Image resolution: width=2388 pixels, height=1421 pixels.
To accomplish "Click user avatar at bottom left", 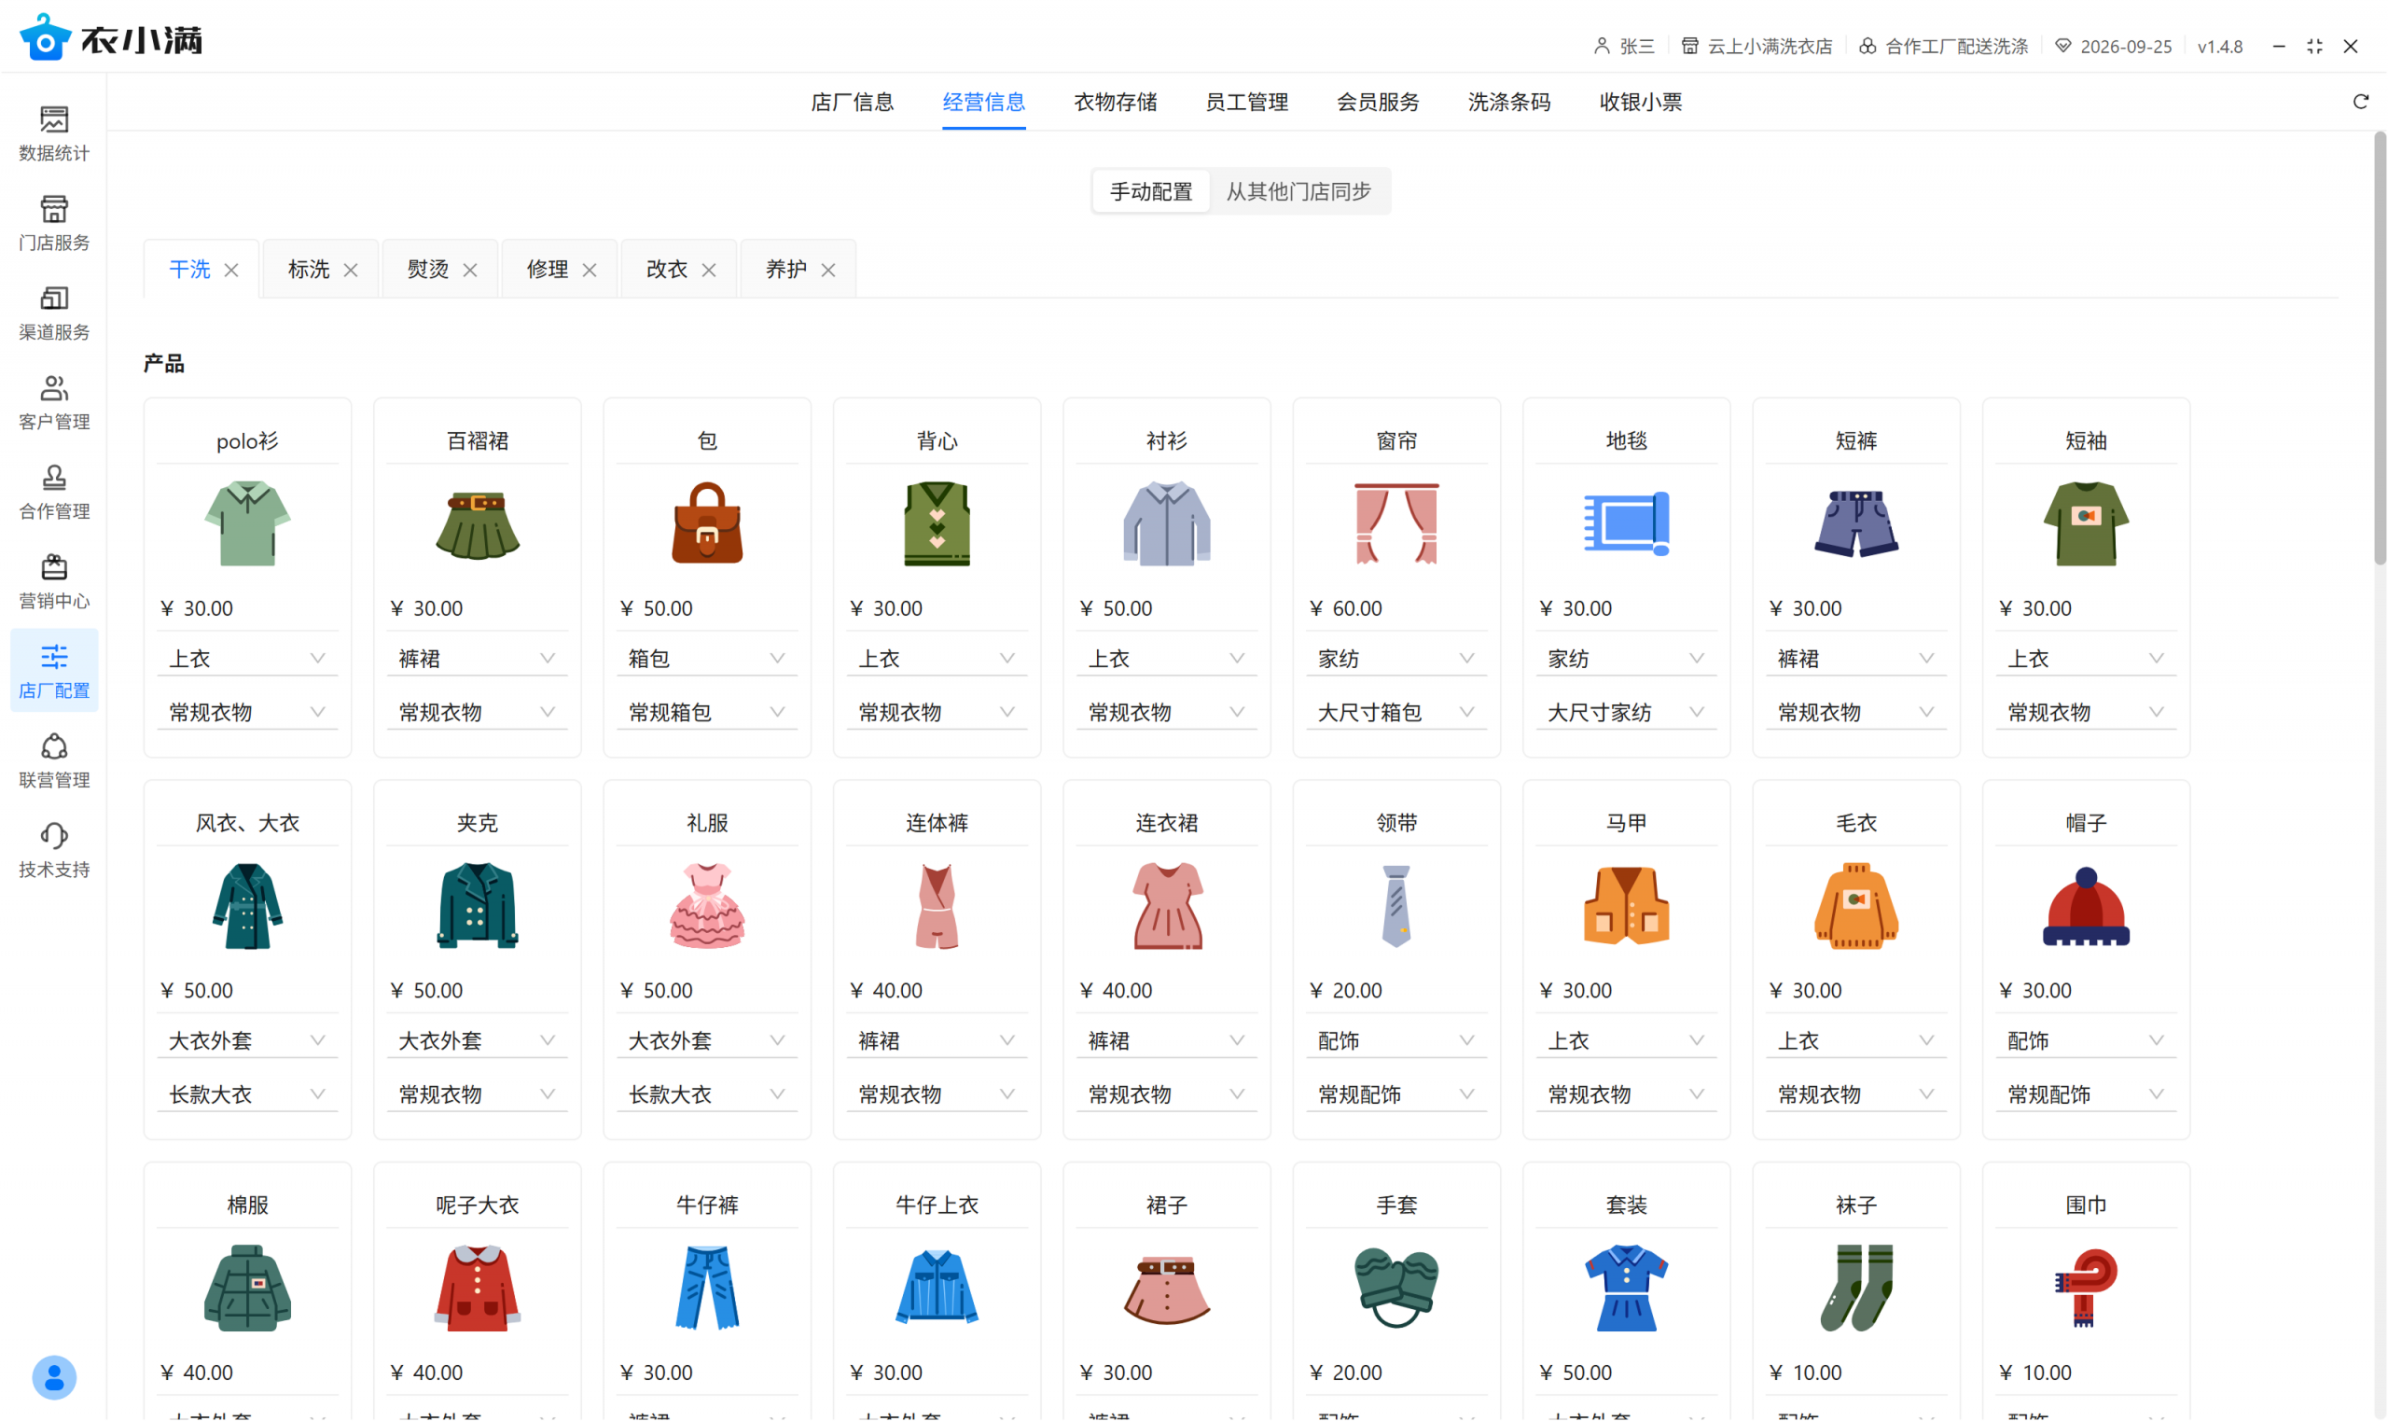I will 53,1377.
